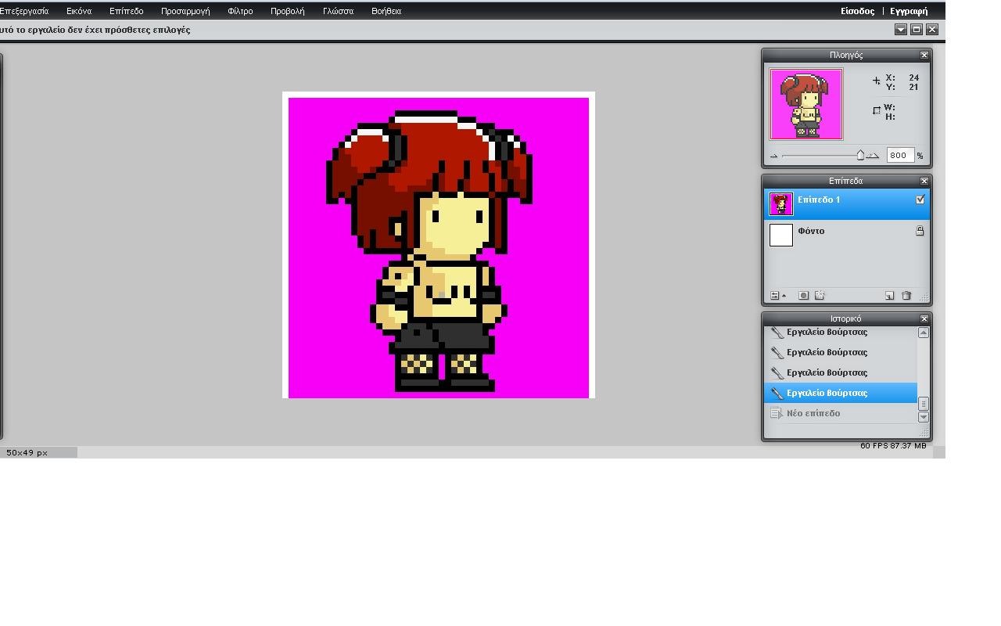This screenshot has width=1001, height=626.
Task: Create a new layer with the new-layer icon
Action: click(x=889, y=296)
